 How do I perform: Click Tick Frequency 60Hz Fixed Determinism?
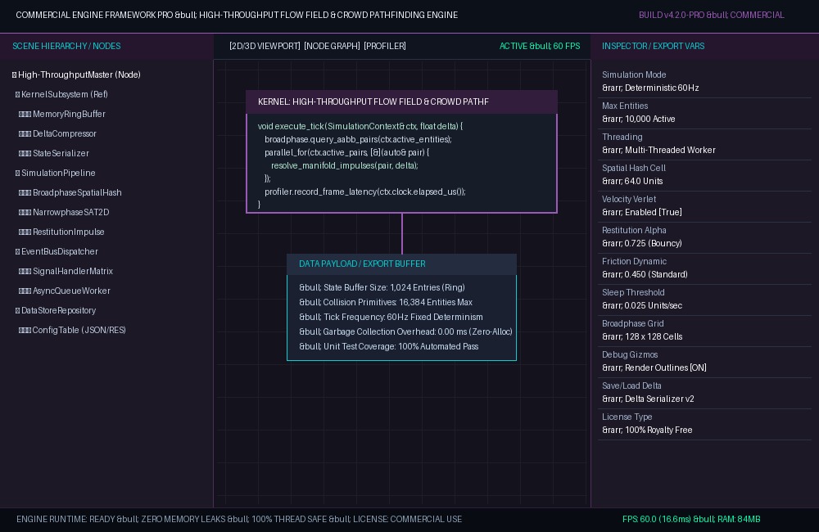click(391, 317)
